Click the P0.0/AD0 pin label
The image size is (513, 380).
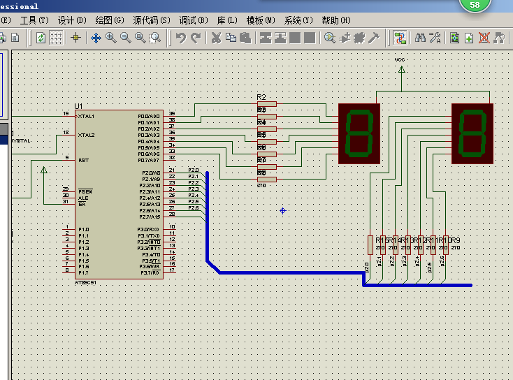click(x=149, y=116)
